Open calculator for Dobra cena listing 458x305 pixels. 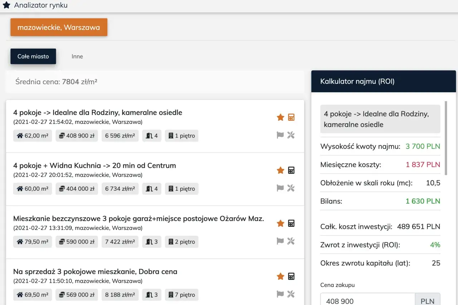pos(291,276)
